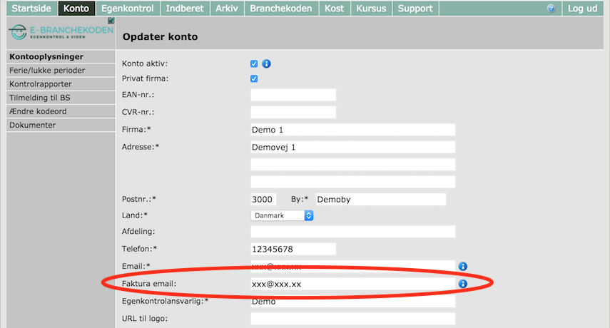This screenshot has width=610, height=328.
Task: Open Ændre kodeord in sidebar
Action: (x=61, y=111)
